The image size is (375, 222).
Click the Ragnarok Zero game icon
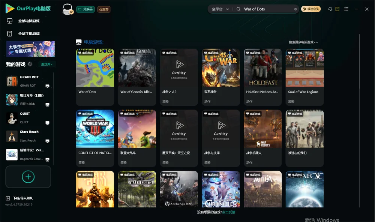pyautogui.click(x=12, y=154)
